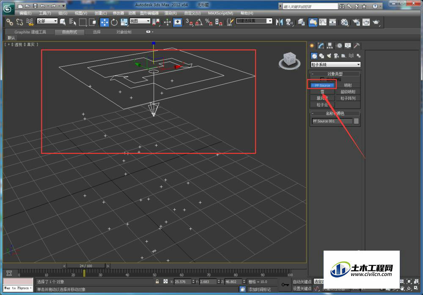Toggle the Percent Snap icon

pos(209,22)
